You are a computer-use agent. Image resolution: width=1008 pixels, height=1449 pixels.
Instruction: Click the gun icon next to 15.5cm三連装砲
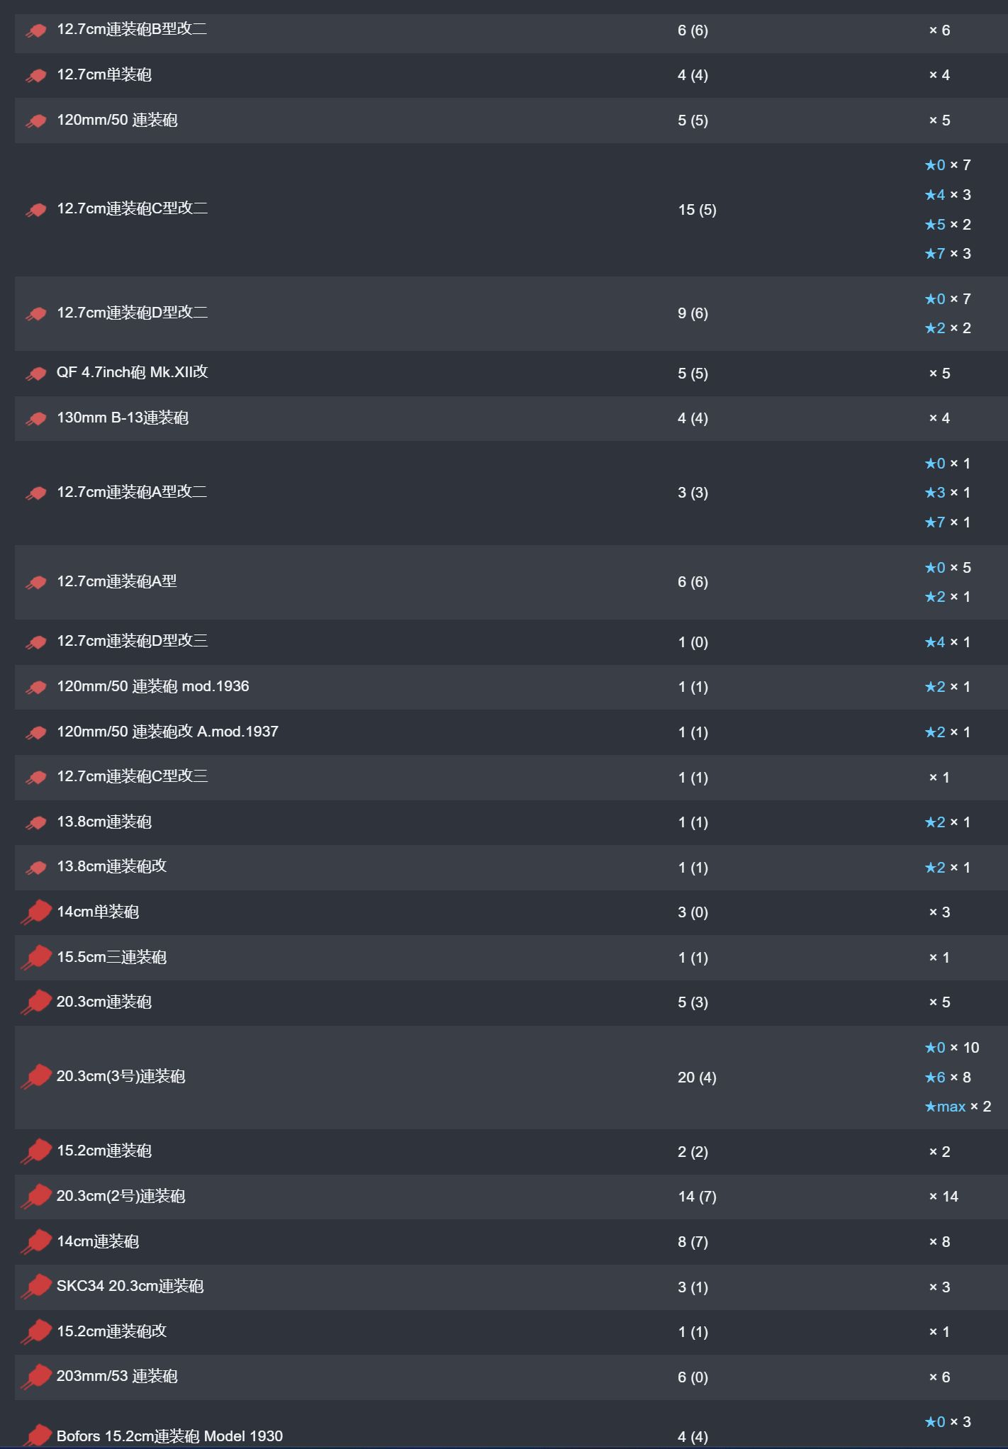(x=36, y=958)
